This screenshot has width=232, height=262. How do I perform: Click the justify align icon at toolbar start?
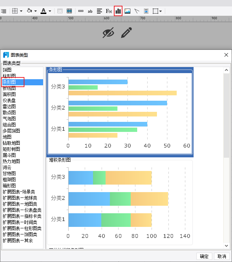pos(4,11)
